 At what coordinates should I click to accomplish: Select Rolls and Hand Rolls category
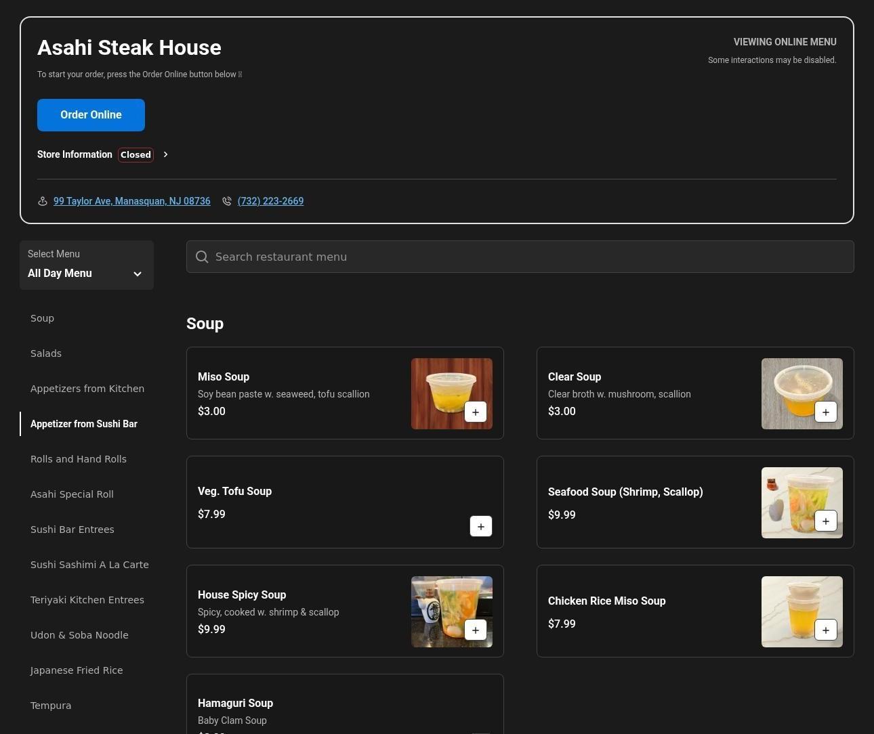click(79, 459)
